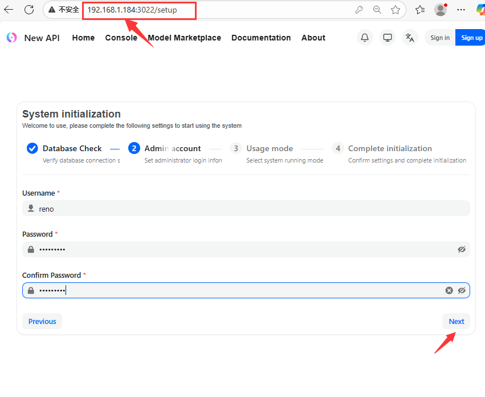Open the Home menu item
The height and width of the screenshot is (397, 485).
pyautogui.click(x=84, y=38)
